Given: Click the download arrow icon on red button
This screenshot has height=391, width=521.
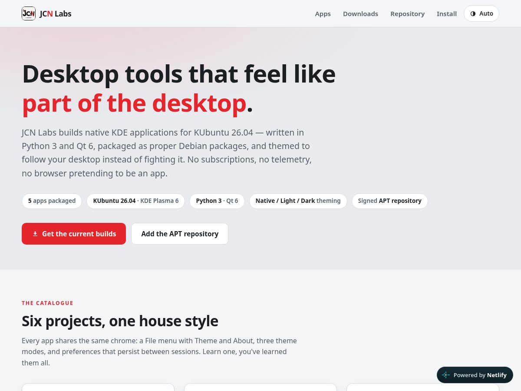Looking at the screenshot, I should (x=35, y=234).
